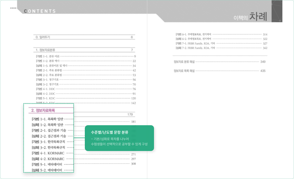This screenshot has height=179, width=294.
Task: Select the '[기본] 3-1. 청구기호' entry
Action: tap(47, 80)
